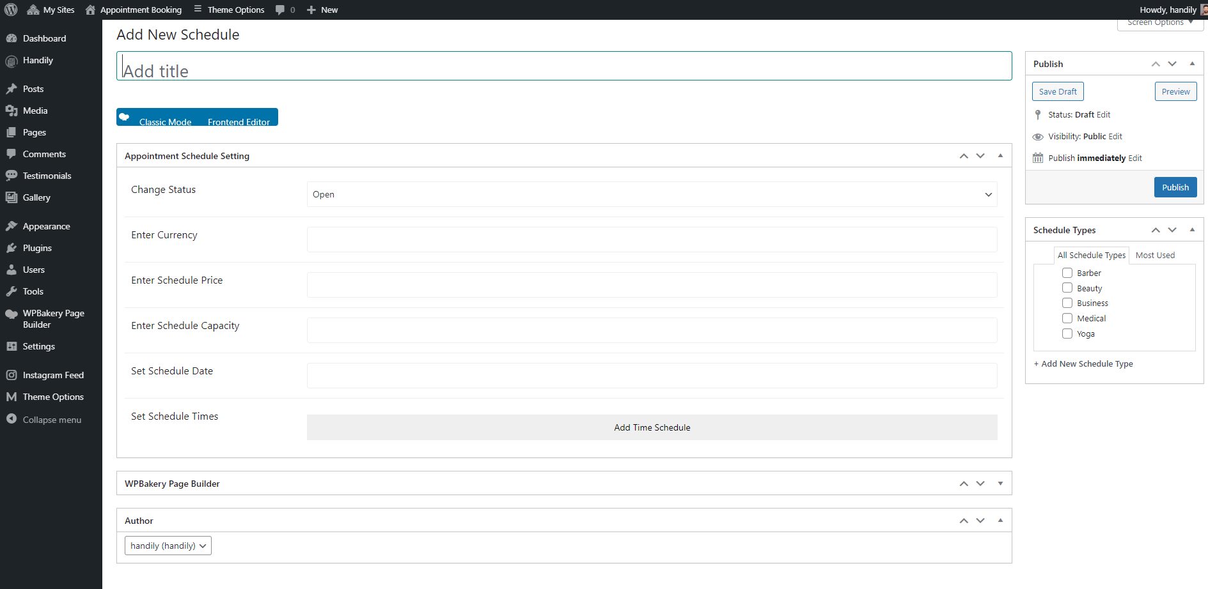The height and width of the screenshot is (589, 1208).
Task: Open the Dashboard sidebar icon
Action: click(x=12, y=38)
